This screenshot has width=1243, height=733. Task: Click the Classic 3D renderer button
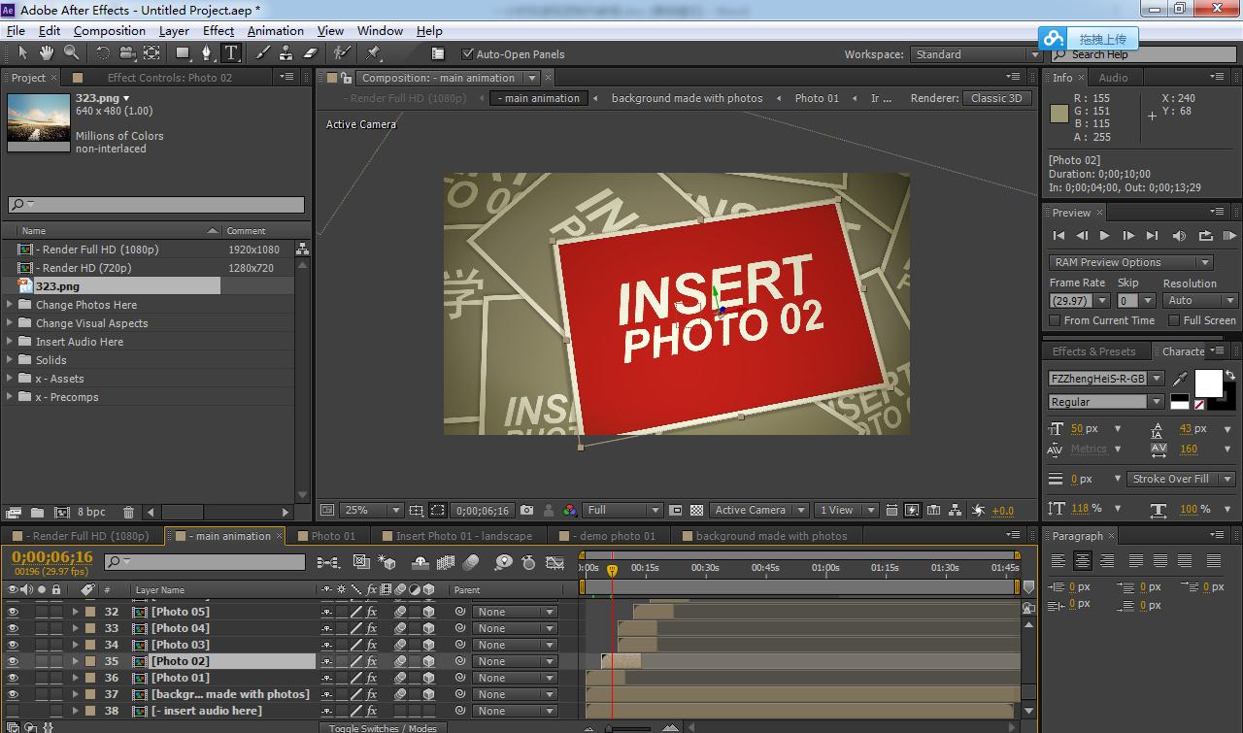point(995,98)
